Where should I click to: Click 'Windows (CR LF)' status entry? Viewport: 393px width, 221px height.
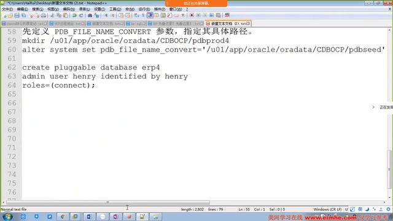[x=327, y=209]
